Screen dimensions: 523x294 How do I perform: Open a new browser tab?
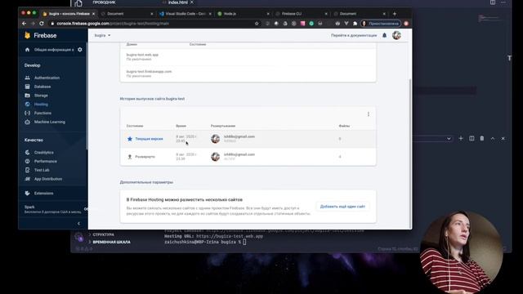395,14
